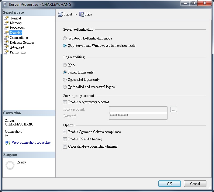Click the Password input field

click(138, 116)
